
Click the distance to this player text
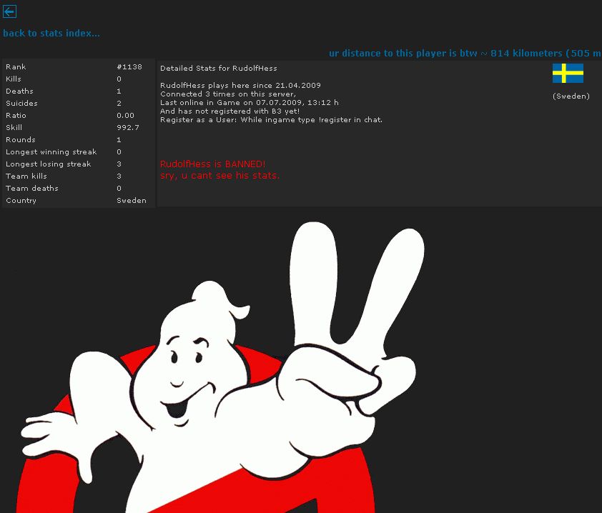465,54
